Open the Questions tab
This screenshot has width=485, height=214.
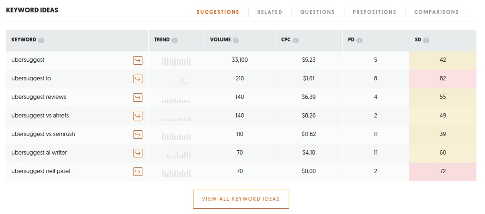pyautogui.click(x=317, y=12)
